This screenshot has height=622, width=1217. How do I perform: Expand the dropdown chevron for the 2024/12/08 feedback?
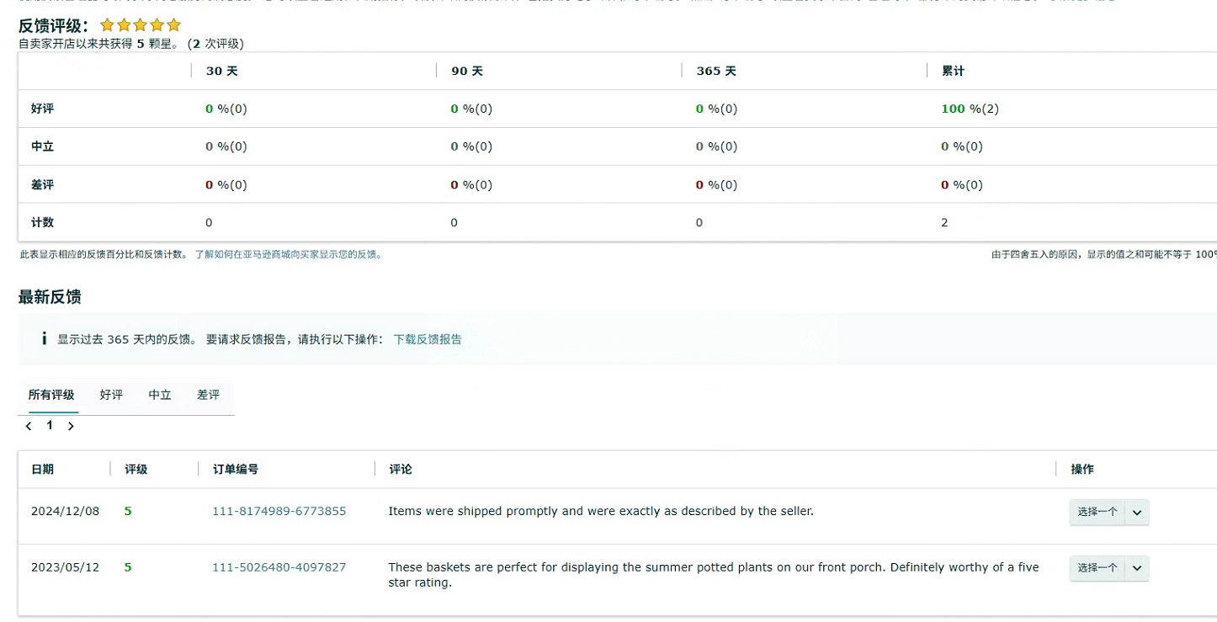point(1137,513)
